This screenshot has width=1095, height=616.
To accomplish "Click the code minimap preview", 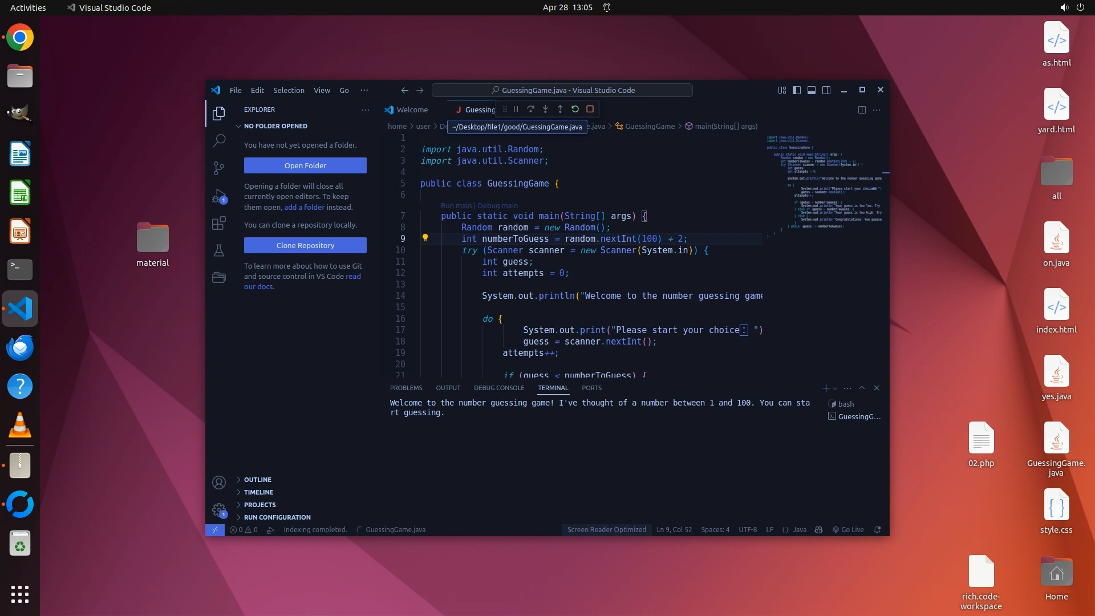I will [x=824, y=183].
